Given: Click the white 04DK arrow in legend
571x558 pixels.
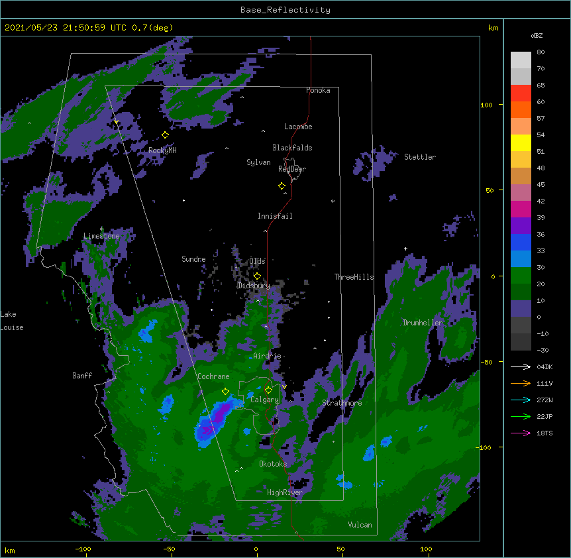Looking at the screenshot, I should click(521, 366).
